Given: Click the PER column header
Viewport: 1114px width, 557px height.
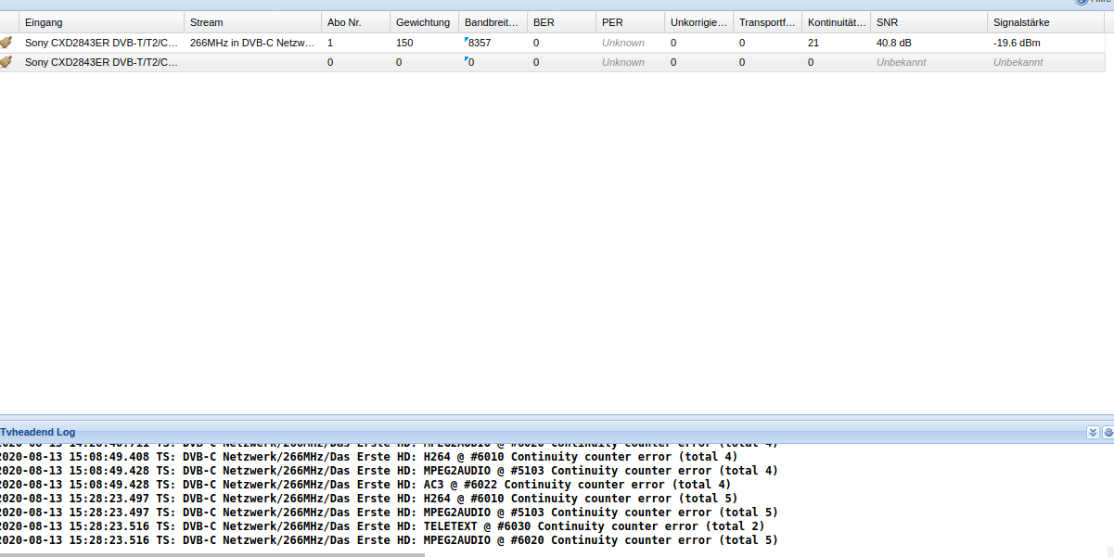Looking at the screenshot, I should (x=630, y=22).
